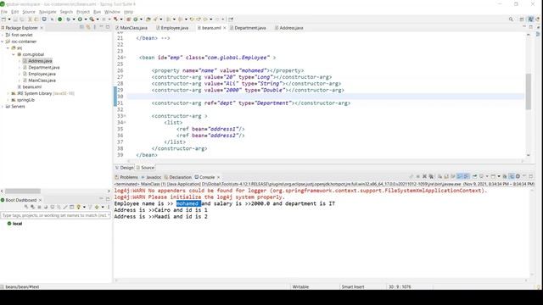The width and height of the screenshot is (543, 305).
Task: Click Start/Restart icon in Boot Dashboard toolbar
Action: coord(26,207)
